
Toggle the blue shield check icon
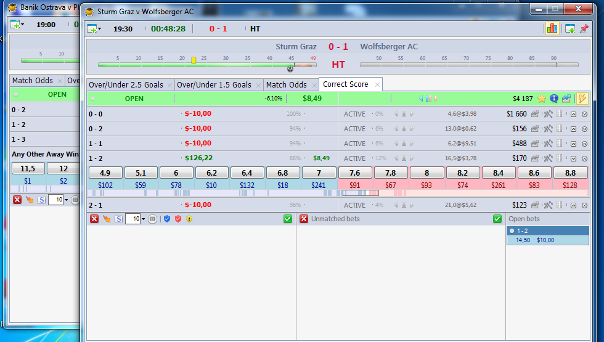(167, 219)
